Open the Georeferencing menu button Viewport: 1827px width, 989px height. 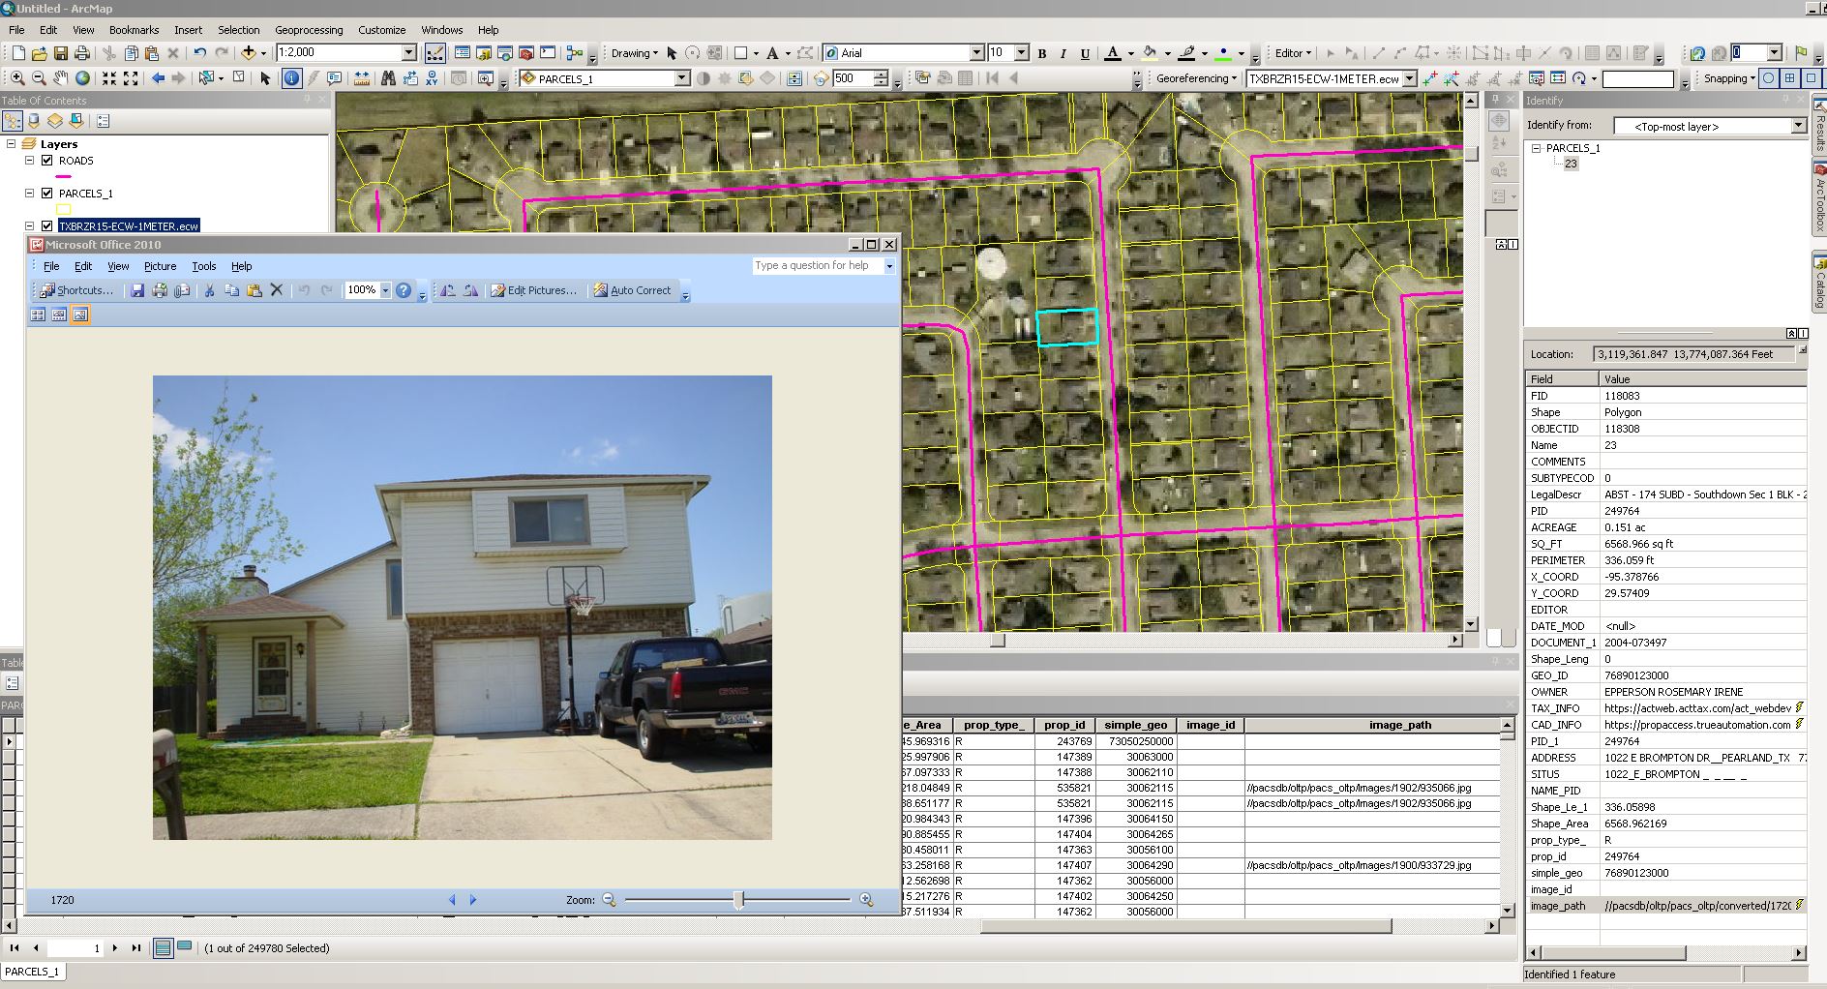click(1196, 78)
